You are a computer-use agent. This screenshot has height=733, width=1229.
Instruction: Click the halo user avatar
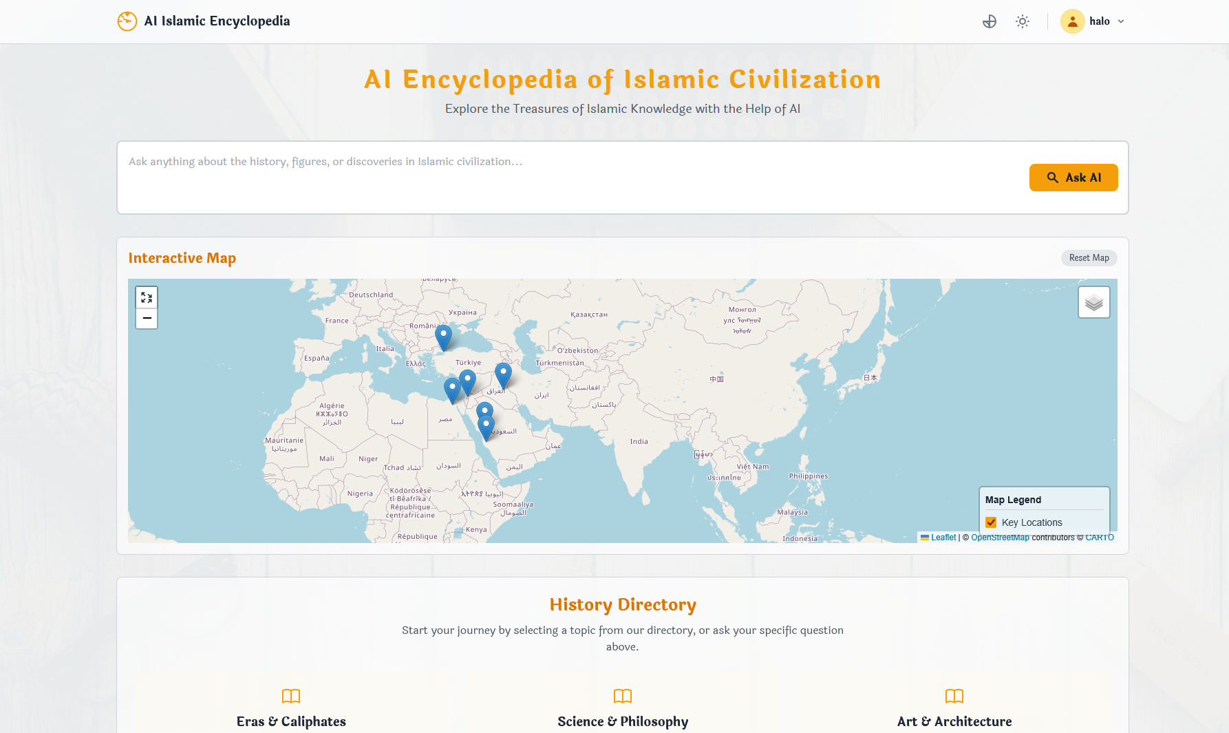1072,21
